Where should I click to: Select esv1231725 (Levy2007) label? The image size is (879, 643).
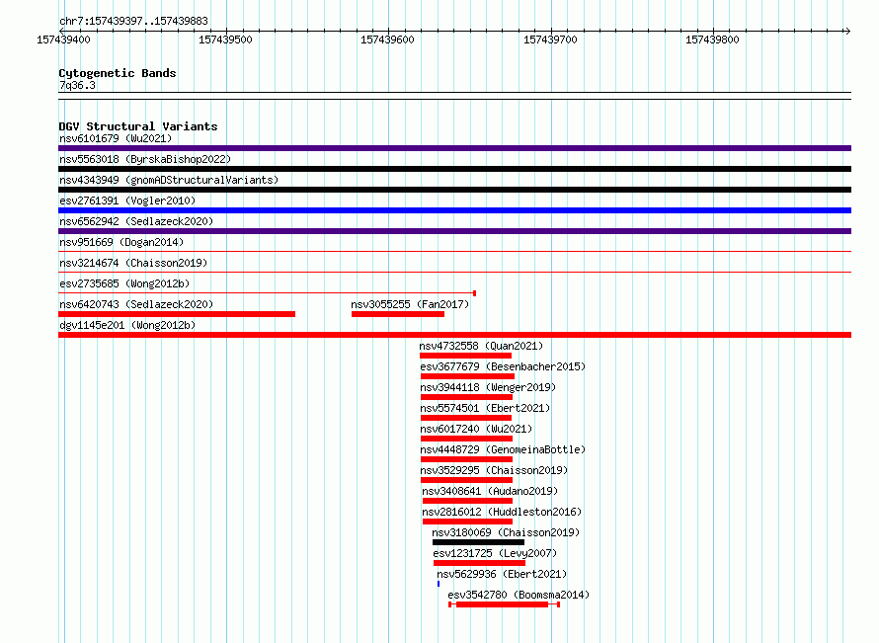pos(495,553)
